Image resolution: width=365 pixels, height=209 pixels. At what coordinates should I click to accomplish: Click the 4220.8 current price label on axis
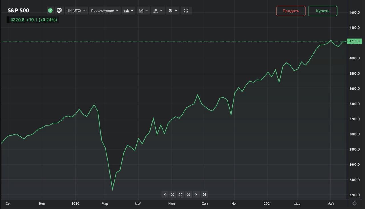354,41
